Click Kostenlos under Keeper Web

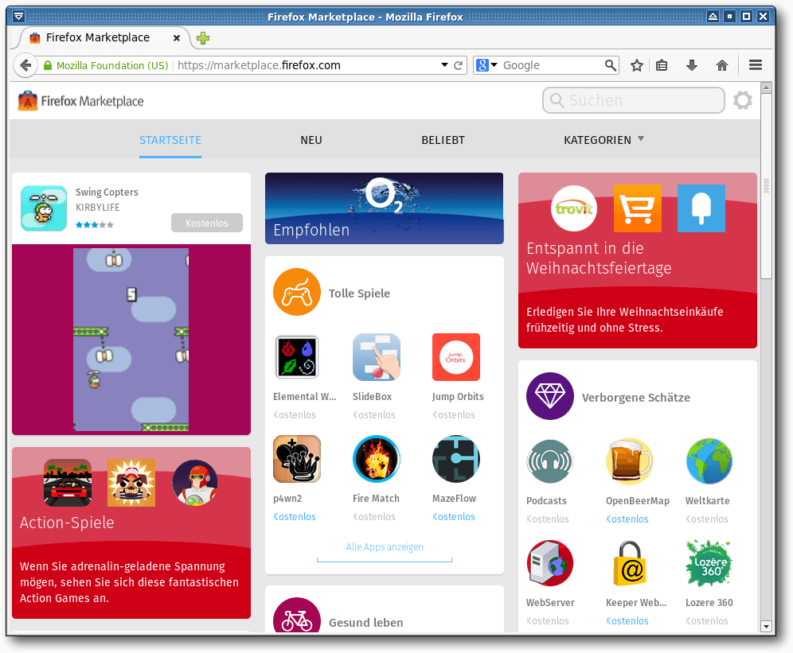[x=627, y=620]
